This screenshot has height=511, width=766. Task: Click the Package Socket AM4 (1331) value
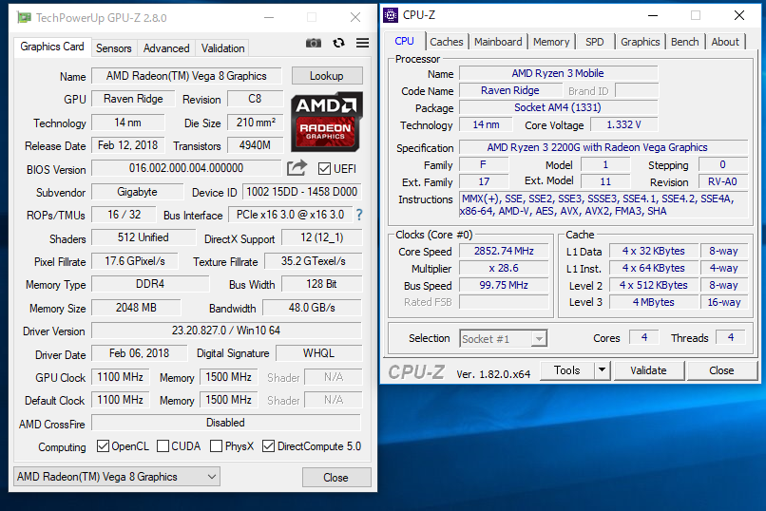point(559,107)
